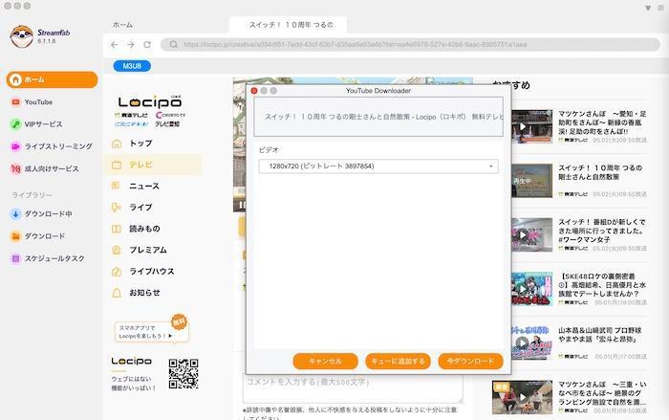Click the Streamfab sloth logo
669x420 pixels.
click(x=21, y=36)
